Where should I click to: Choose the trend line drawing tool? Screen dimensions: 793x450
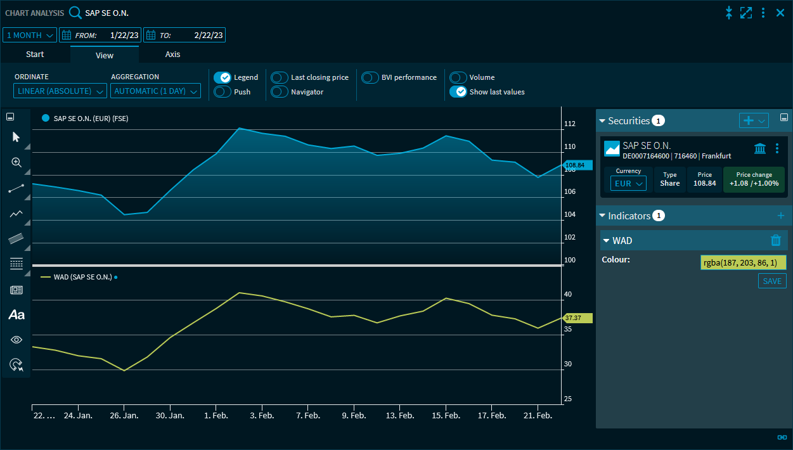[x=16, y=188]
